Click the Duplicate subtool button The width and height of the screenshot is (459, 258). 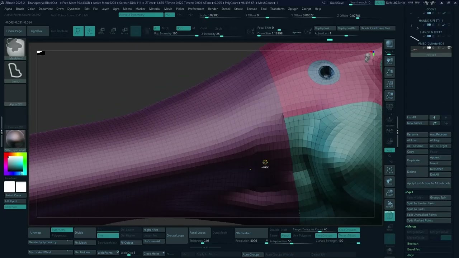point(417,160)
